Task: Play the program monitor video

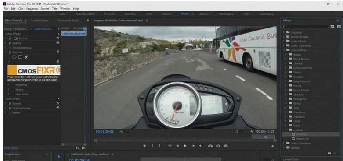Action: coord(185,146)
